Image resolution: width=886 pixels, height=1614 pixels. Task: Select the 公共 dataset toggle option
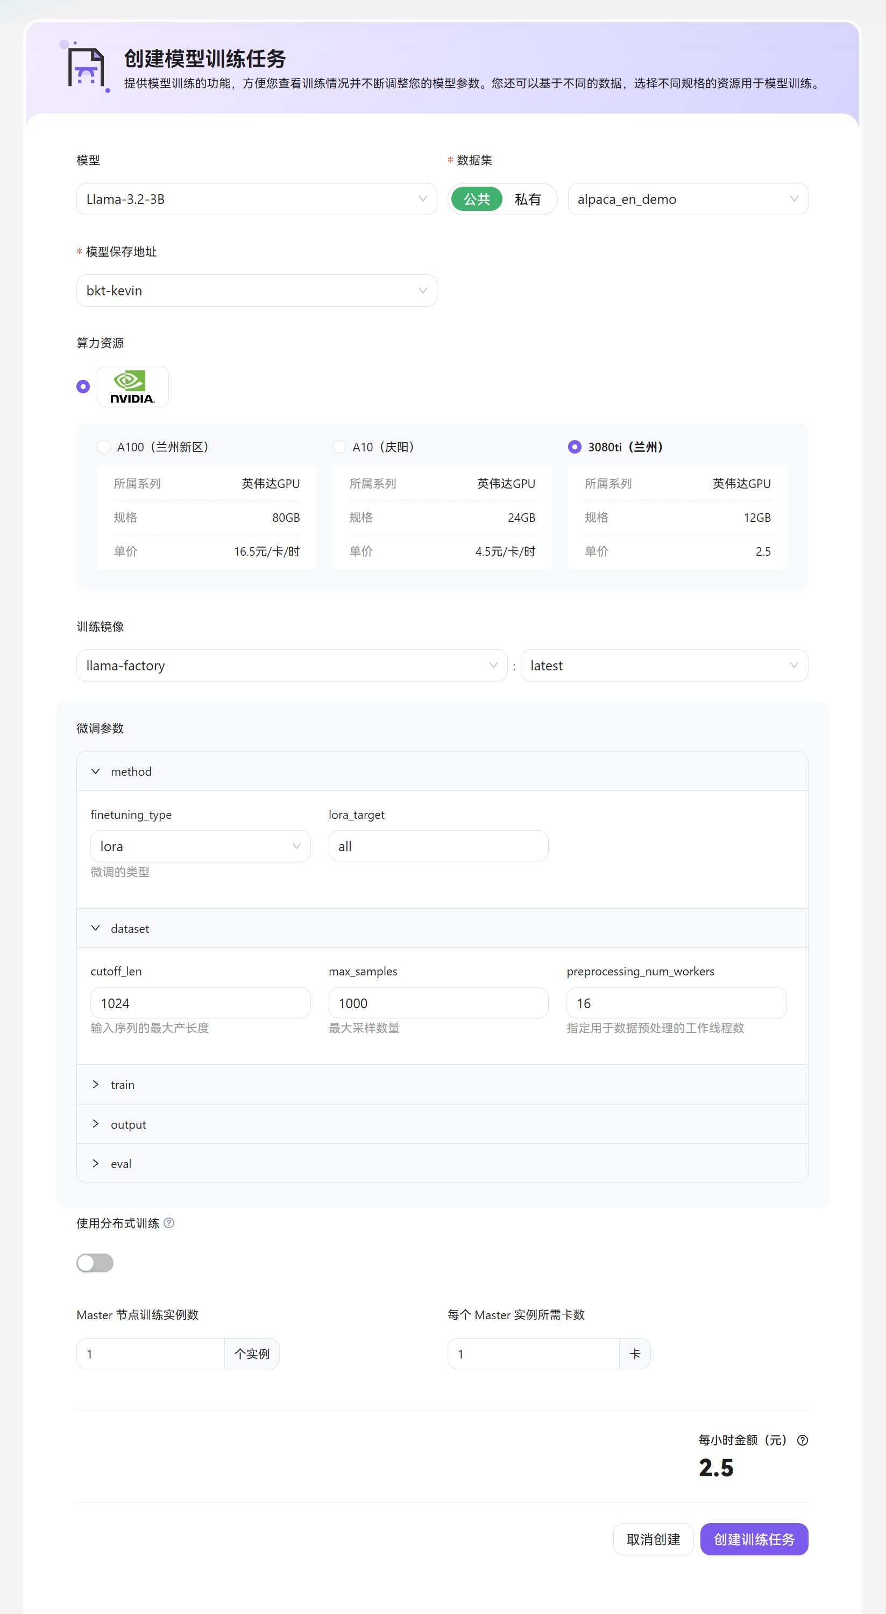pyautogui.click(x=476, y=199)
